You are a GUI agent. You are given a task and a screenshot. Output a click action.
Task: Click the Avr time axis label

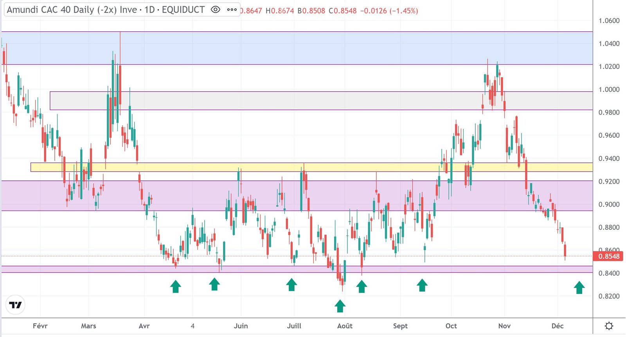[x=144, y=326]
